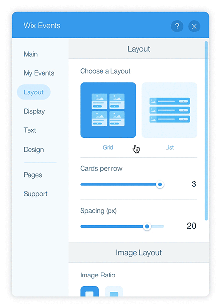Viewport: 221px width, 308px height.
Task: Select the List layout thumbnail
Action: click(x=169, y=110)
